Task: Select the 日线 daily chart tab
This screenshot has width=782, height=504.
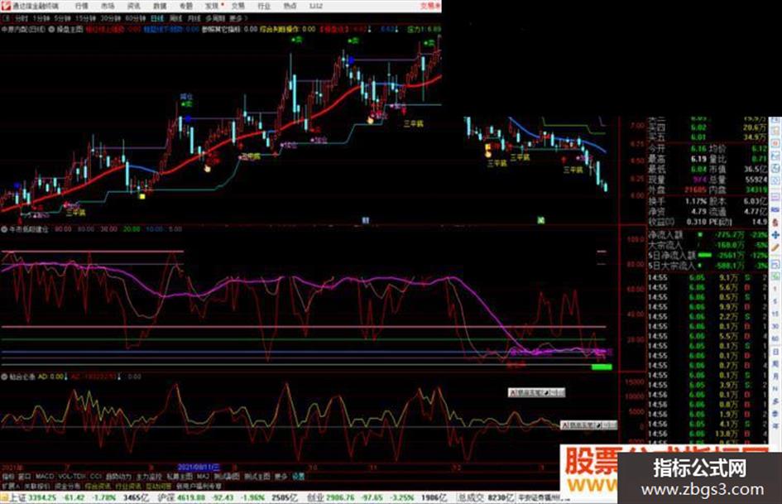Action: tap(157, 18)
